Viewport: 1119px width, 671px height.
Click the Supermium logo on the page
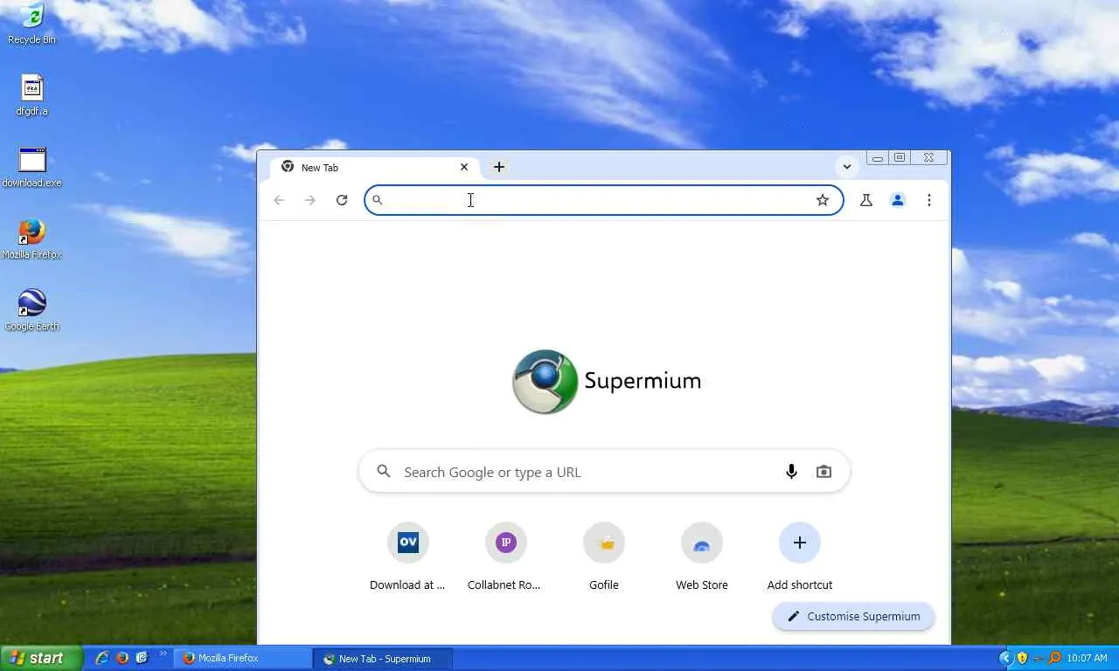pos(607,381)
